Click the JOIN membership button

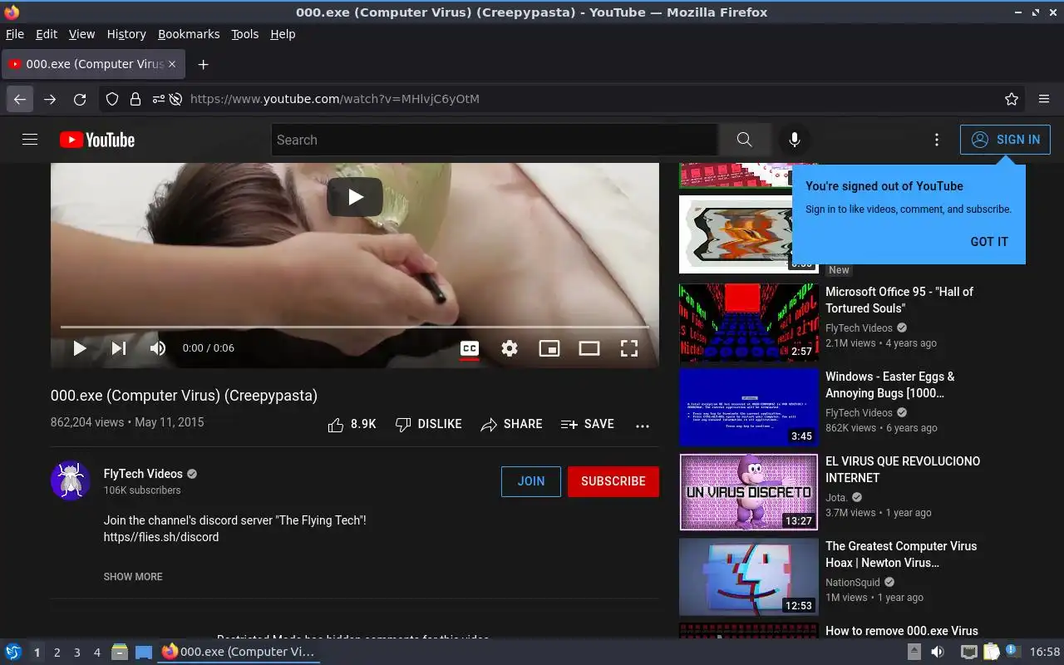point(531,481)
